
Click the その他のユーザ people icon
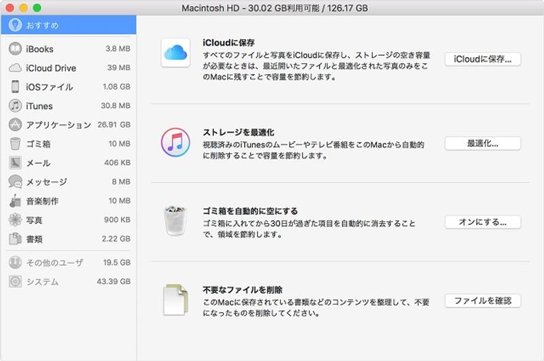[15, 262]
